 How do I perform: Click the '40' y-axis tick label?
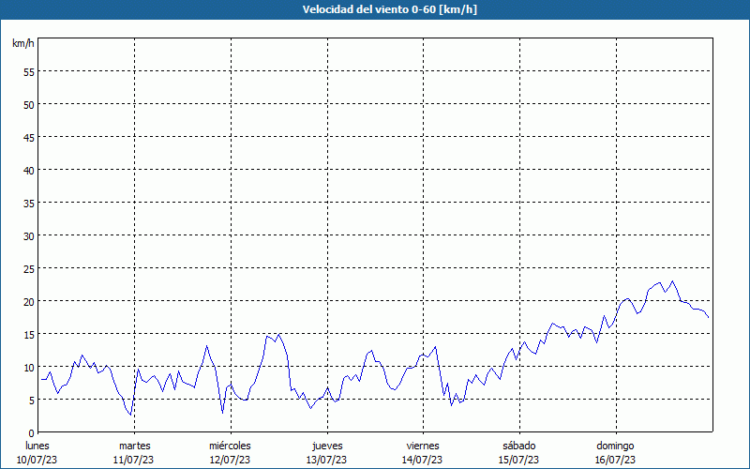tap(29, 170)
